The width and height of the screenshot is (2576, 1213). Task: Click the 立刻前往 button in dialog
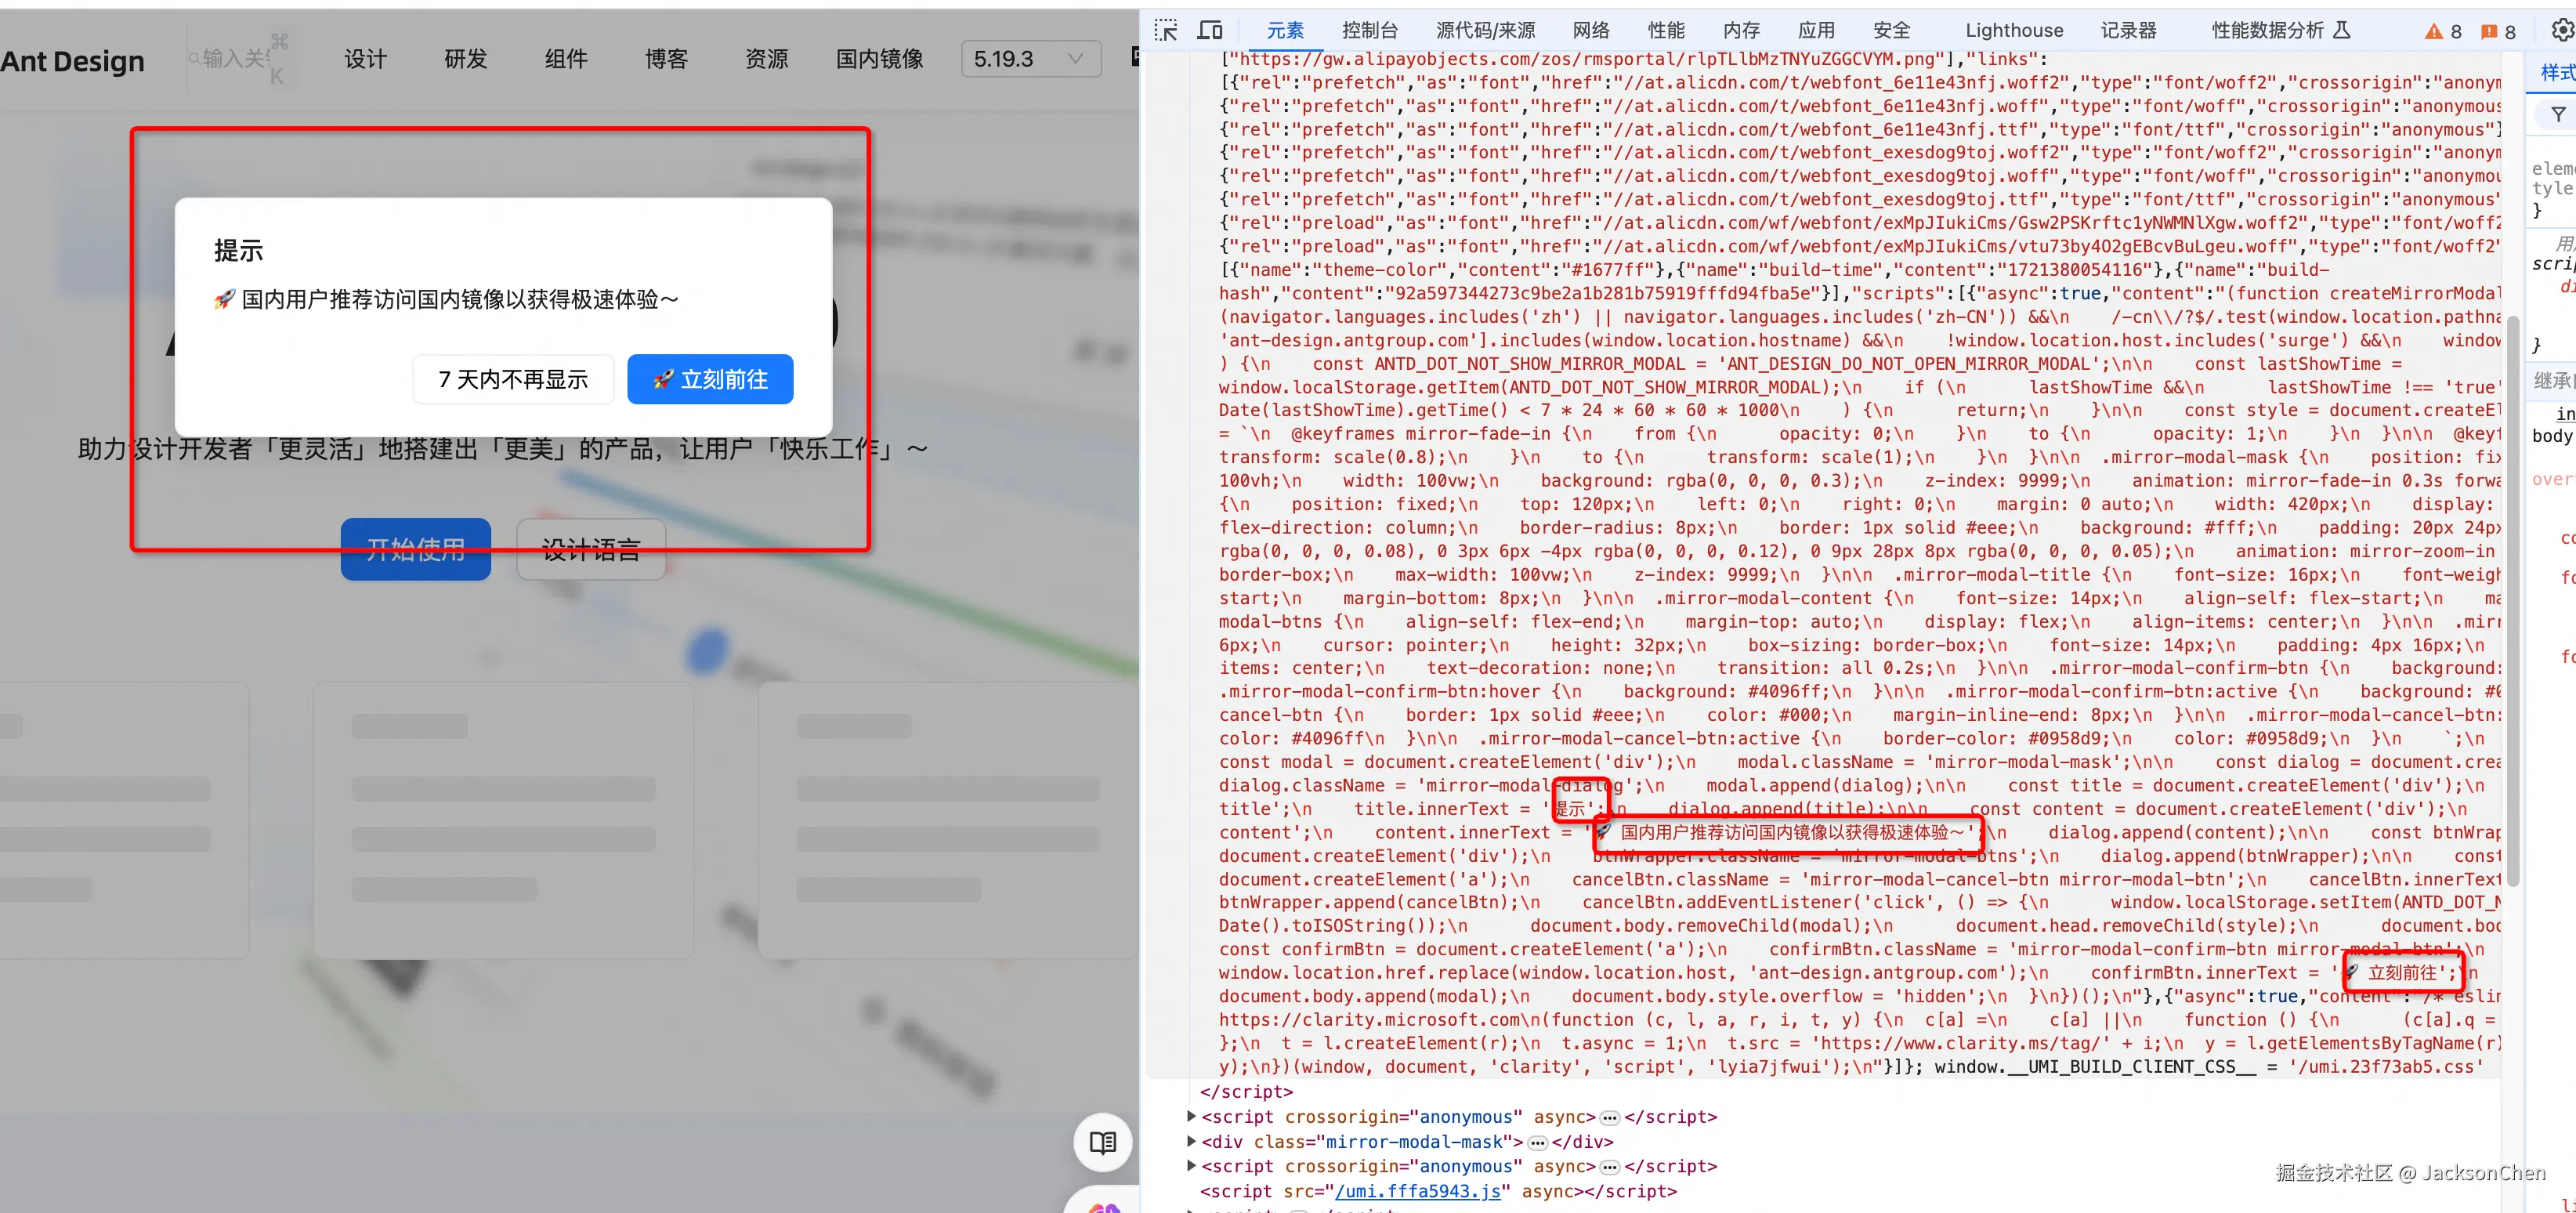click(710, 380)
